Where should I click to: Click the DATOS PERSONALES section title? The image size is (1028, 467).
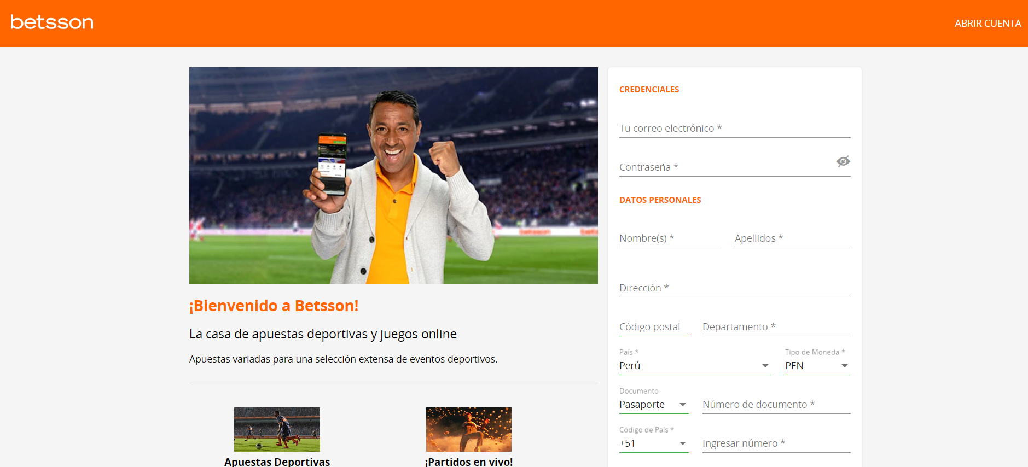click(x=660, y=200)
